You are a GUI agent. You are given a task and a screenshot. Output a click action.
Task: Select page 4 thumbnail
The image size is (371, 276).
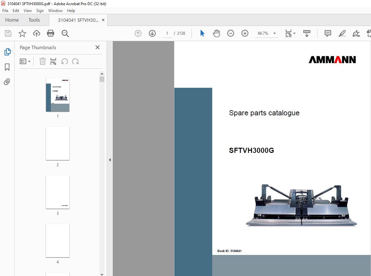(x=57, y=240)
